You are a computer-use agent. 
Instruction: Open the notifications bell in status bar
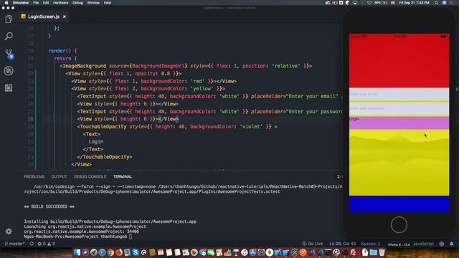pyautogui.click(x=452, y=244)
